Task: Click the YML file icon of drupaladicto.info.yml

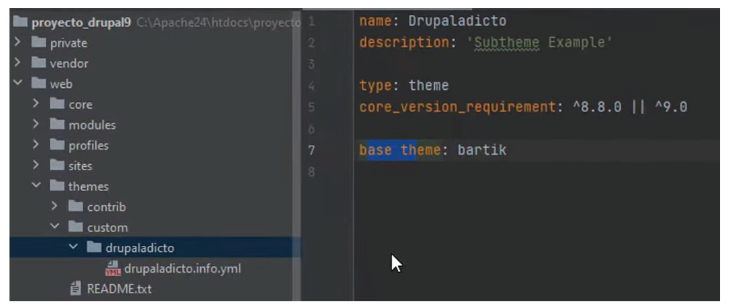Action: pos(114,268)
